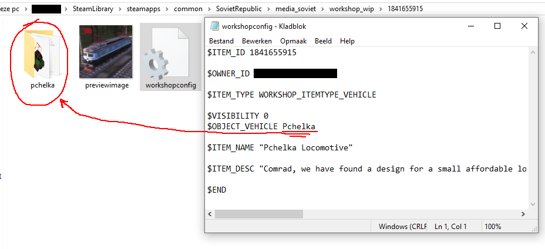This screenshot has height=249, width=545.
Task: Close the workshopconfig Kladblok window
Action: (524, 26)
